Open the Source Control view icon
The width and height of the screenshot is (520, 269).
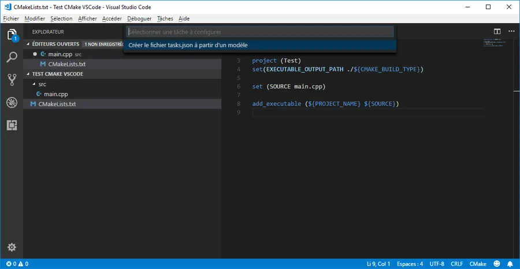[x=12, y=80]
